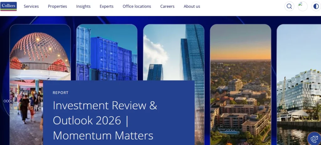The width and height of the screenshot is (321, 145).
Task: Select the first carousel slide dot
Action: click(5, 101)
